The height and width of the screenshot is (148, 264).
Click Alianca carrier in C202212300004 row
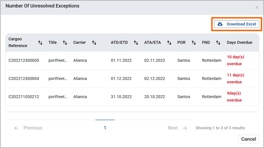coord(80,79)
